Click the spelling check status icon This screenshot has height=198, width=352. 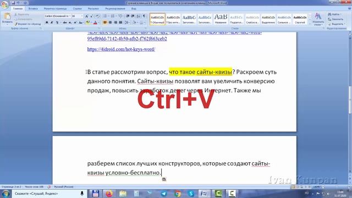tap(49, 187)
